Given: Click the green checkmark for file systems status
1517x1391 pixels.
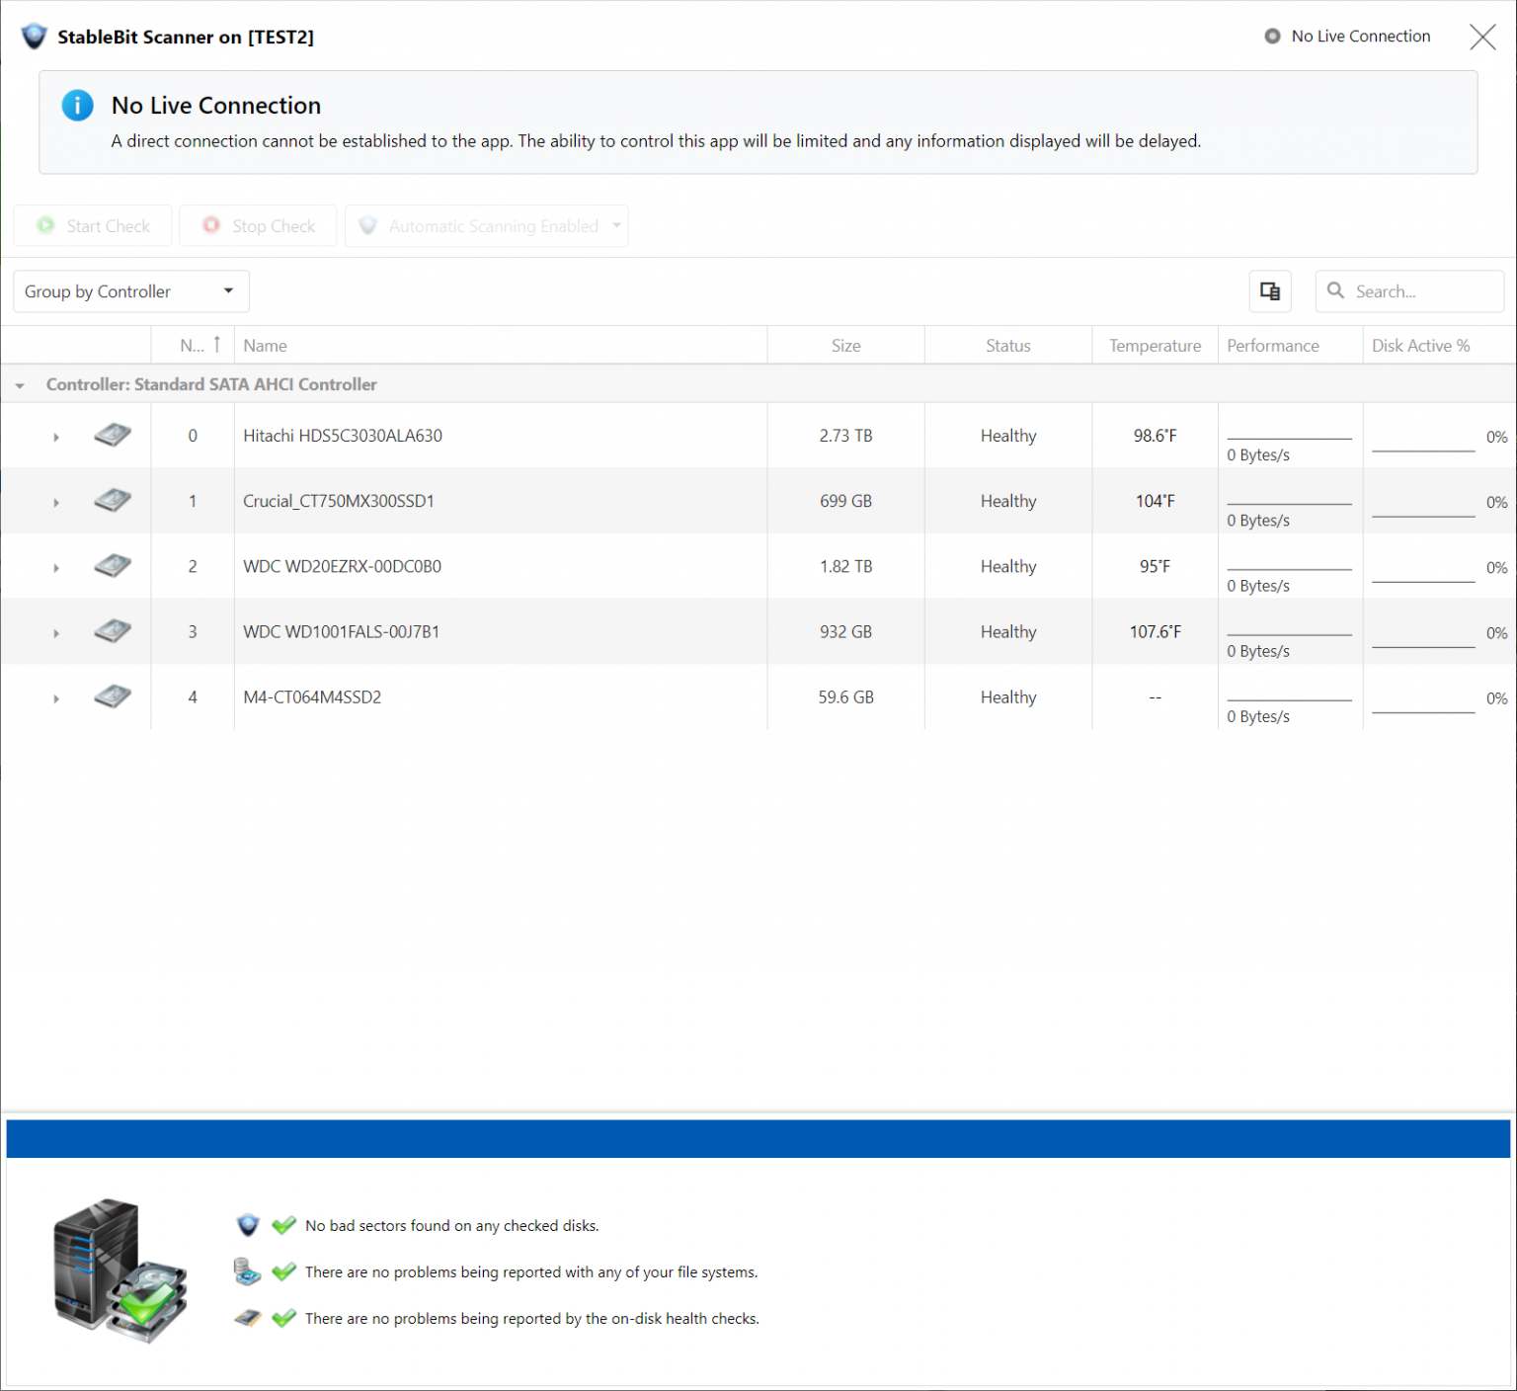Looking at the screenshot, I should click(x=283, y=1271).
